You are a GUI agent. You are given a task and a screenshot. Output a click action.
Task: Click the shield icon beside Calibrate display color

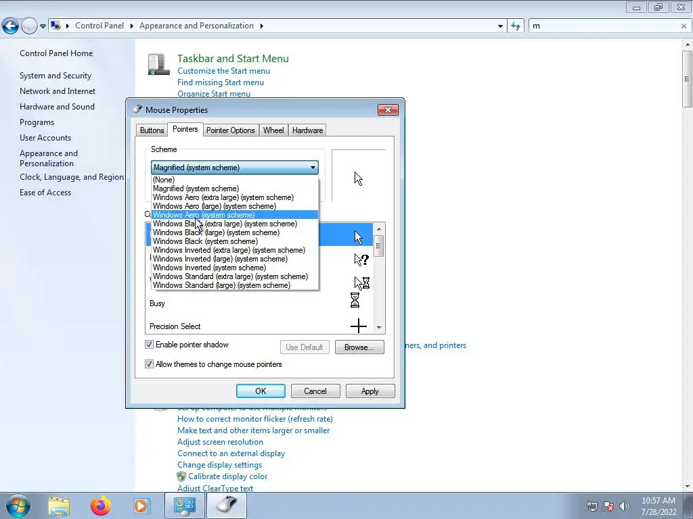coord(181,476)
